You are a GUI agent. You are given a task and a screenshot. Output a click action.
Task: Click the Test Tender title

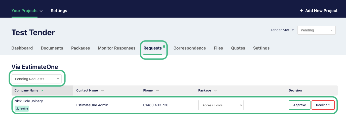(x=33, y=32)
